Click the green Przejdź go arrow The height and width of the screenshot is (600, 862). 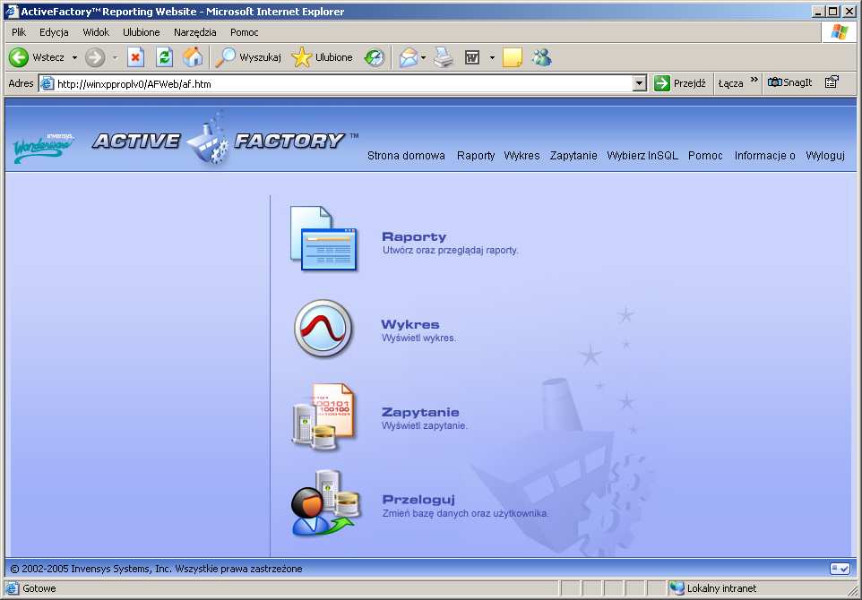[662, 83]
